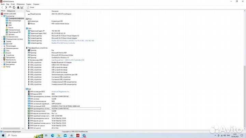The height and width of the screenshot is (138, 246).
Task: Click the AIDA64 icon in the taskbar
Action: pyautogui.click(x=78, y=136)
